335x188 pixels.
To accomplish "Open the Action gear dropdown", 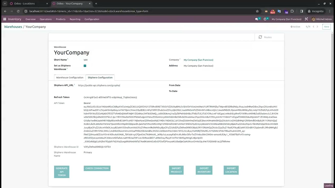I will (295, 27).
